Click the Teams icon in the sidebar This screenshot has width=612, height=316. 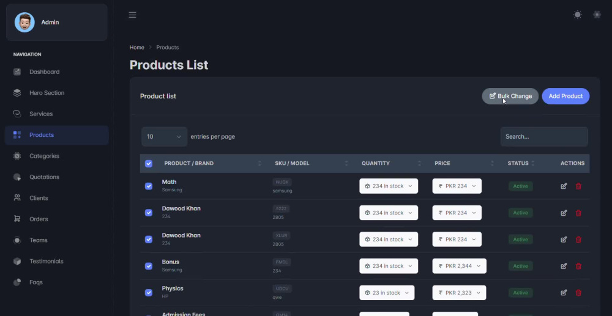coord(17,240)
